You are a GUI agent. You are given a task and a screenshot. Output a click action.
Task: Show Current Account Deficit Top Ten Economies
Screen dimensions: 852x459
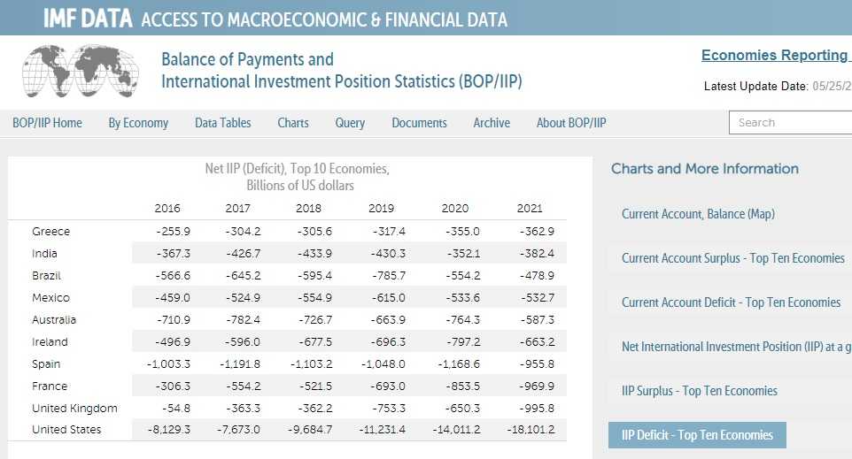731,302
